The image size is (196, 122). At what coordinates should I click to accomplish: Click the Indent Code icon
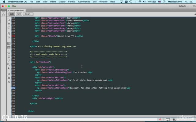pos(9,74)
